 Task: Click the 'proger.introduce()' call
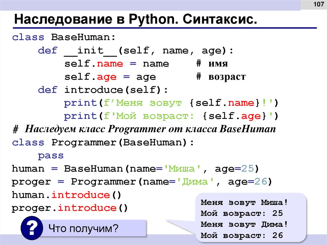pos(70,208)
